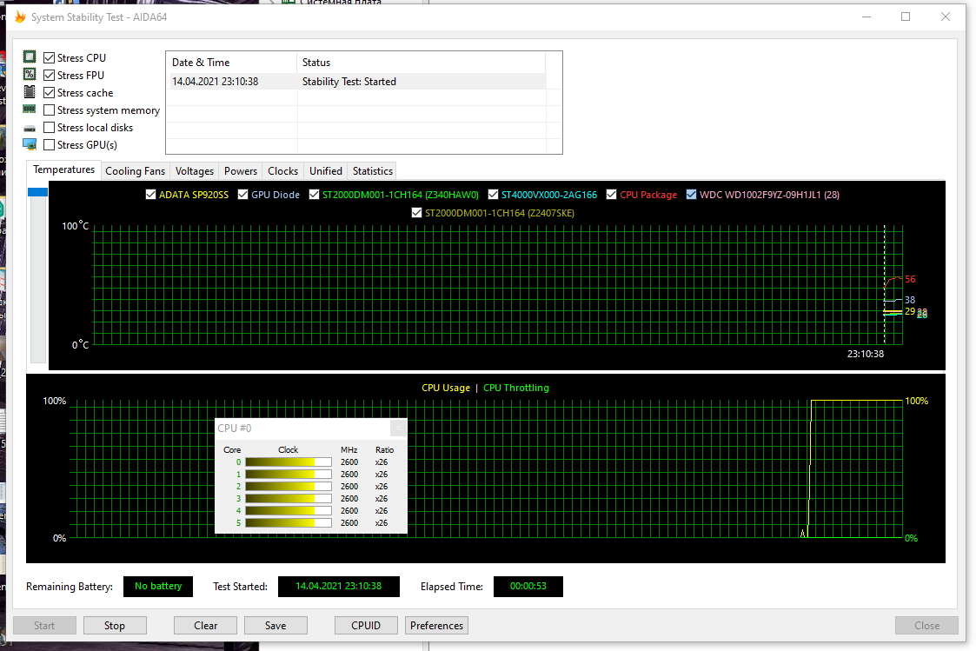976x651 pixels.
Task: Click the disabled Start button
Action: click(44, 626)
